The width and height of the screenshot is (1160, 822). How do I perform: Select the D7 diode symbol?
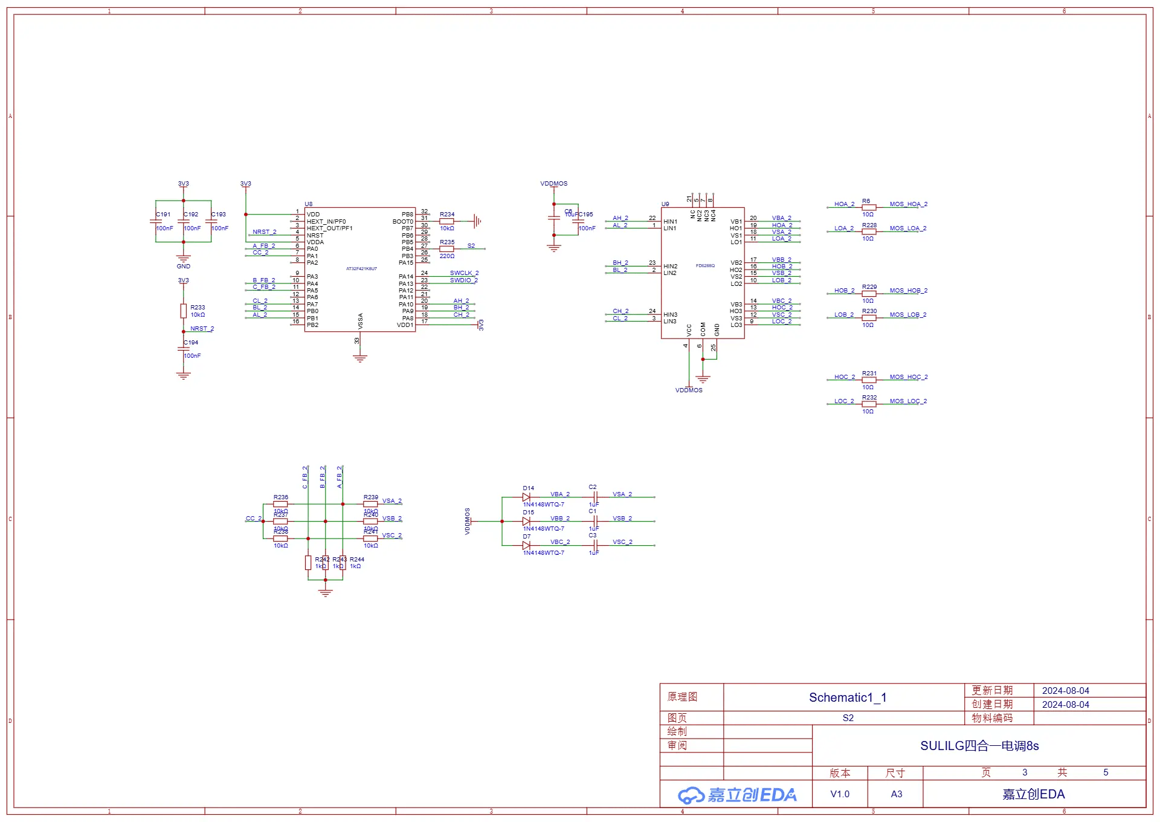[526, 545]
